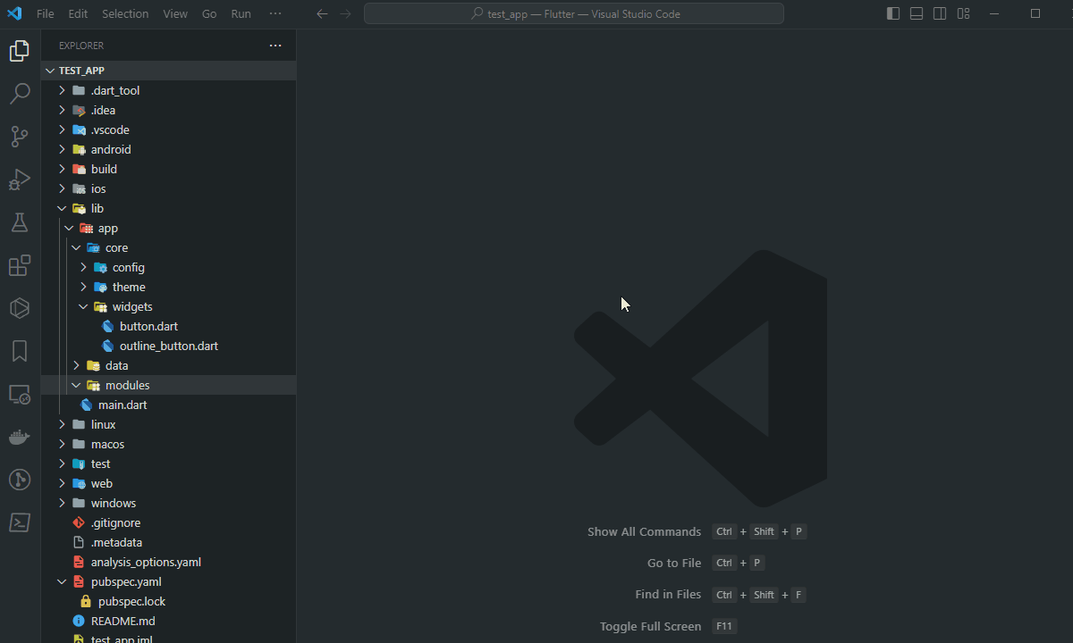This screenshot has height=643, width=1073.
Task: Open the Search view icon
Action: click(20, 94)
